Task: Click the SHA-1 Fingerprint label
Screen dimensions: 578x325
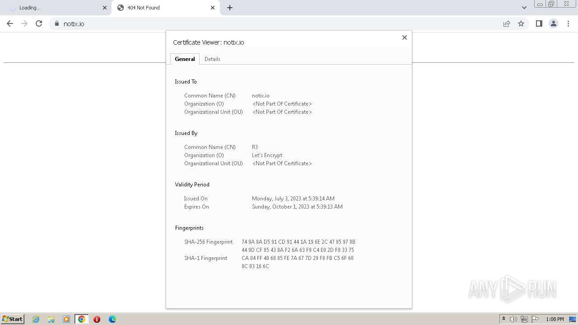Action: [x=205, y=258]
